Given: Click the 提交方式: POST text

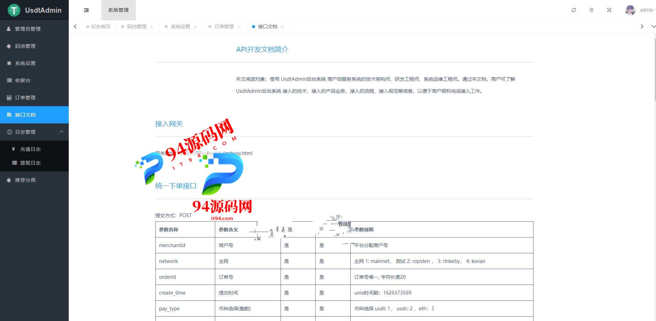Looking at the screenshot, I should [x=173, y=215].
